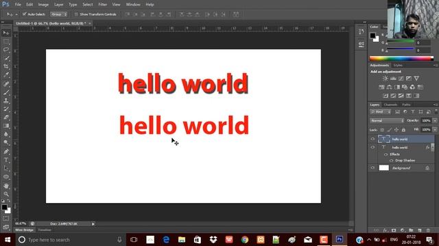Open the Opacity slider dropdown arrow
439x246 pixels.
435,120
